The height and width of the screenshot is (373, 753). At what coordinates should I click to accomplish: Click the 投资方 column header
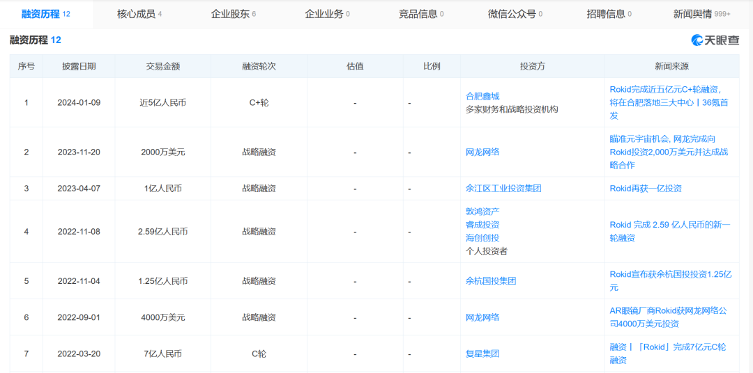point(533,66)
